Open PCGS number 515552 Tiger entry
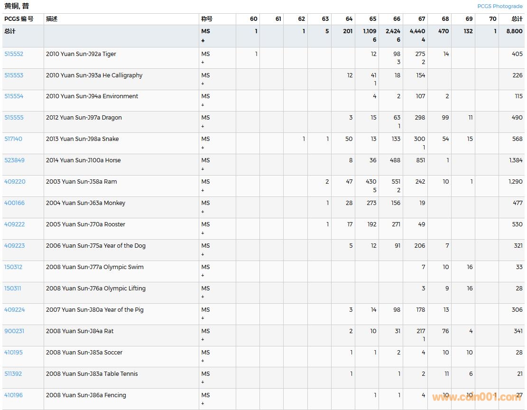 pos(14,54)
